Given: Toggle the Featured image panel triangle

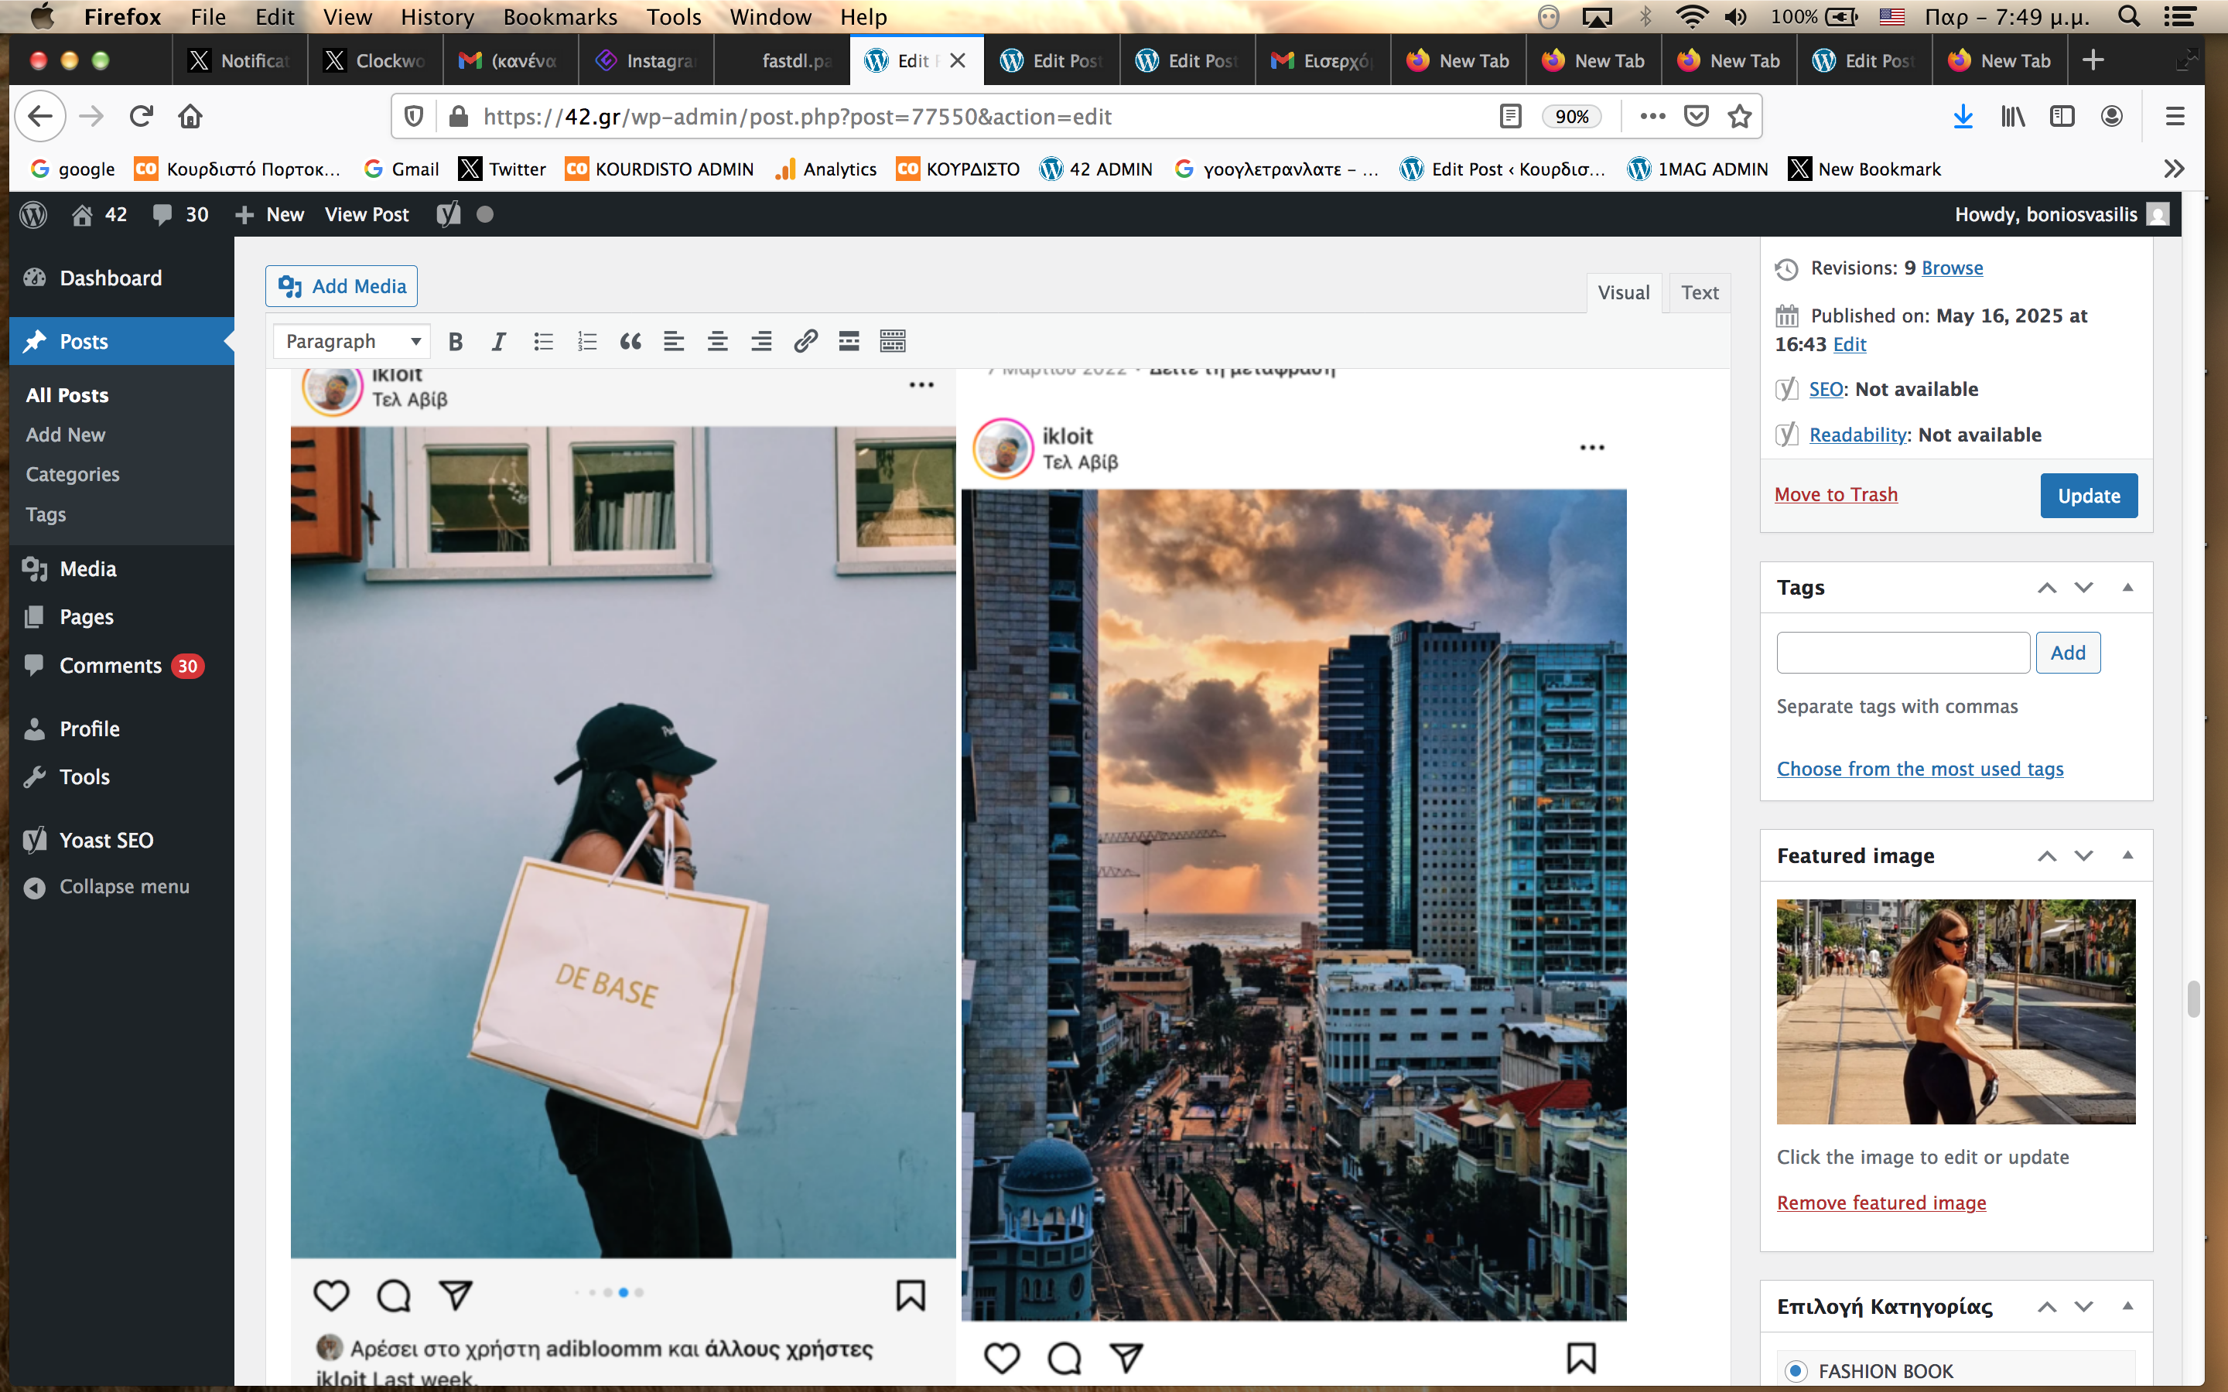Looking at the screenshot, I should pyautogui.click(x=2127, y=855).
